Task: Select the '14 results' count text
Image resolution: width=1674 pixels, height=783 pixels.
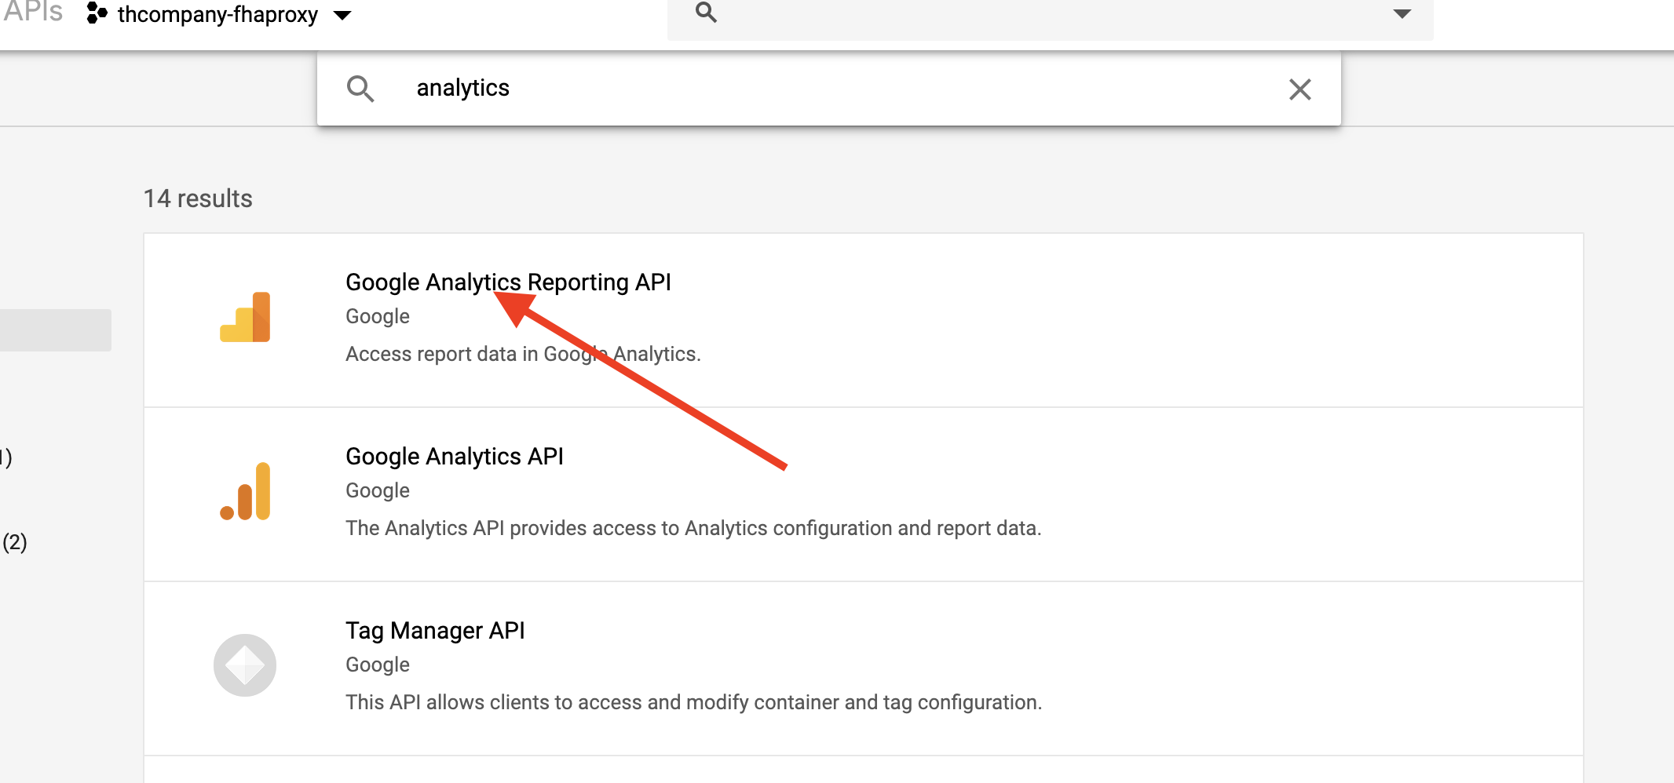Action: (198, 198)
